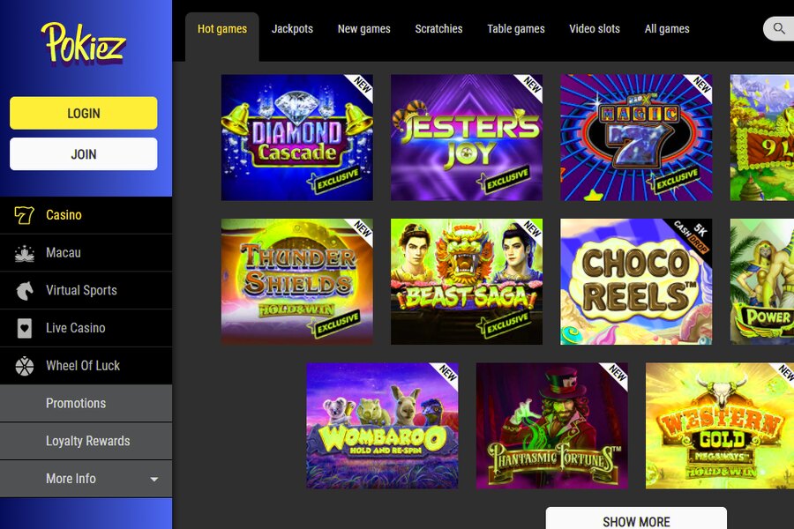Open the Jackpots tab
The image size is (794, 529).
click(x=292, y=29)
